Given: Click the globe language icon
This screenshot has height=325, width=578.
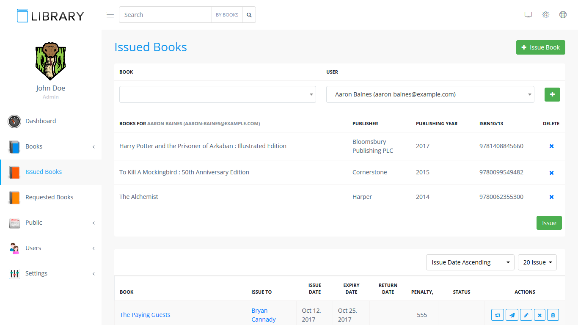Looking at the screenshot, I should (563, 15).
